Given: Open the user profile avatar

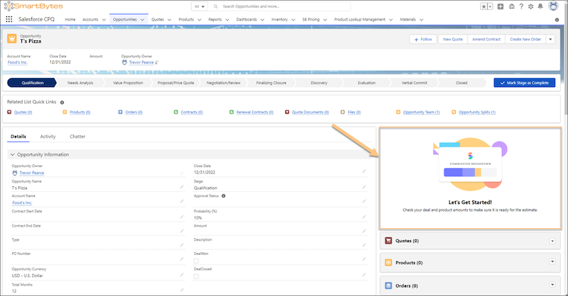Looking at the screenshot, I should tap(553, 6).
